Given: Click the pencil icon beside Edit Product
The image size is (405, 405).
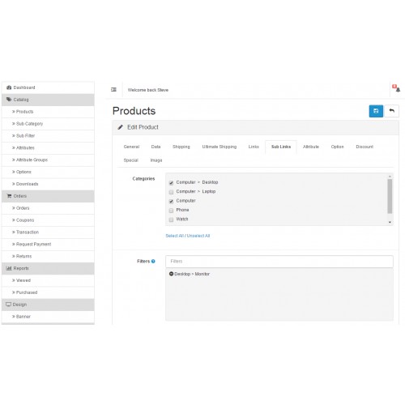Looking at the screenshot, I should [121, 127].
